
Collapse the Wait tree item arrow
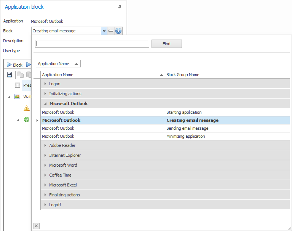pyautogui.click(x=9, y=97)
